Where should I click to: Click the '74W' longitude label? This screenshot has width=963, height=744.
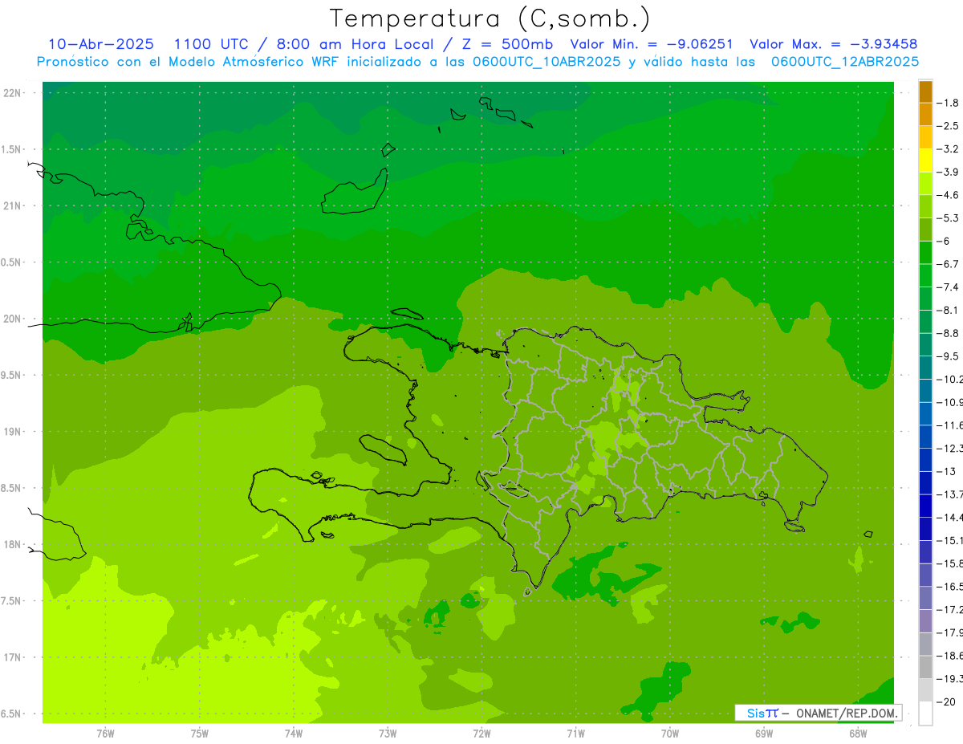coord(294,733)
